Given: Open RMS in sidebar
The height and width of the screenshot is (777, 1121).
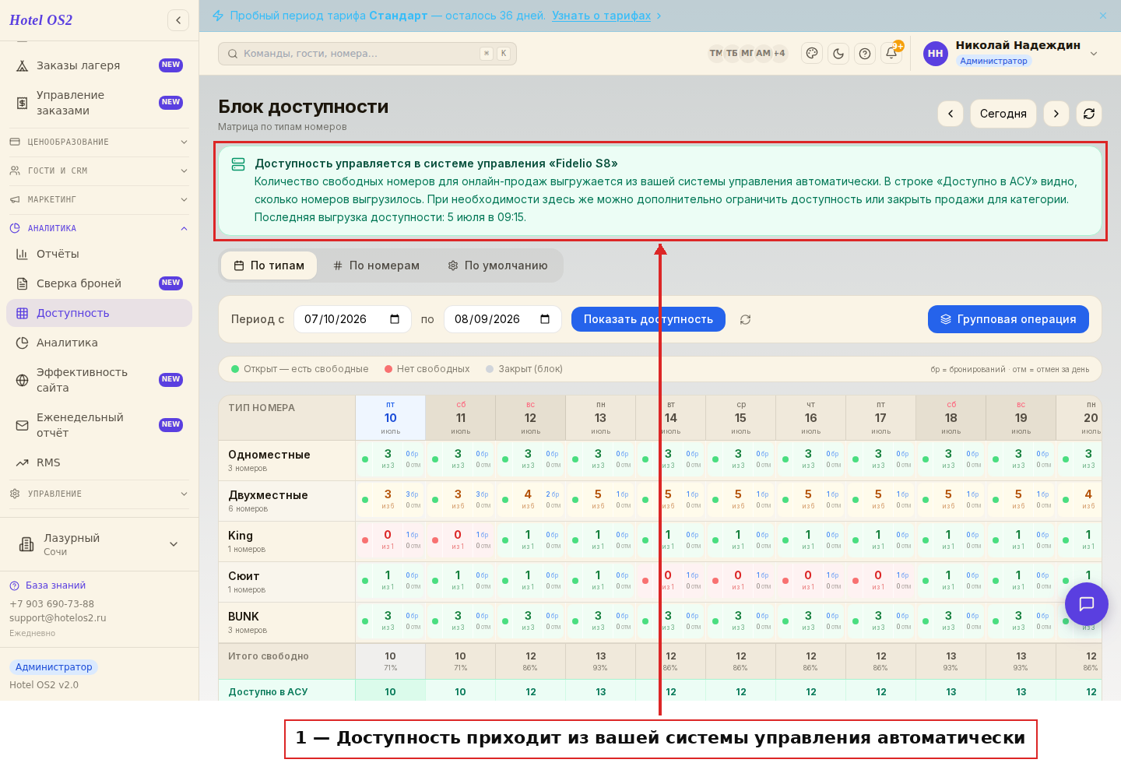Looking at the screenshot, I should (x=99, y=462).
